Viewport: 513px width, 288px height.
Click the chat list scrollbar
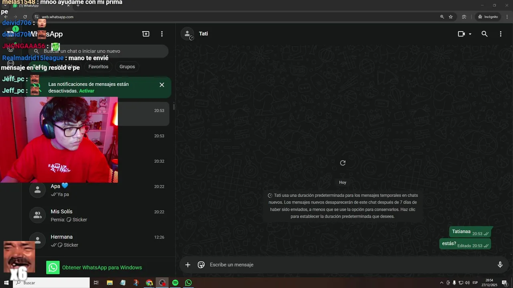(174, 107)
